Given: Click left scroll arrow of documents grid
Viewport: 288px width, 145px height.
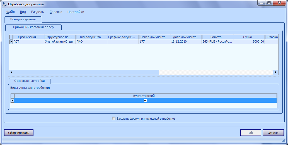Looking at the screenshot, I should point(11,72).
